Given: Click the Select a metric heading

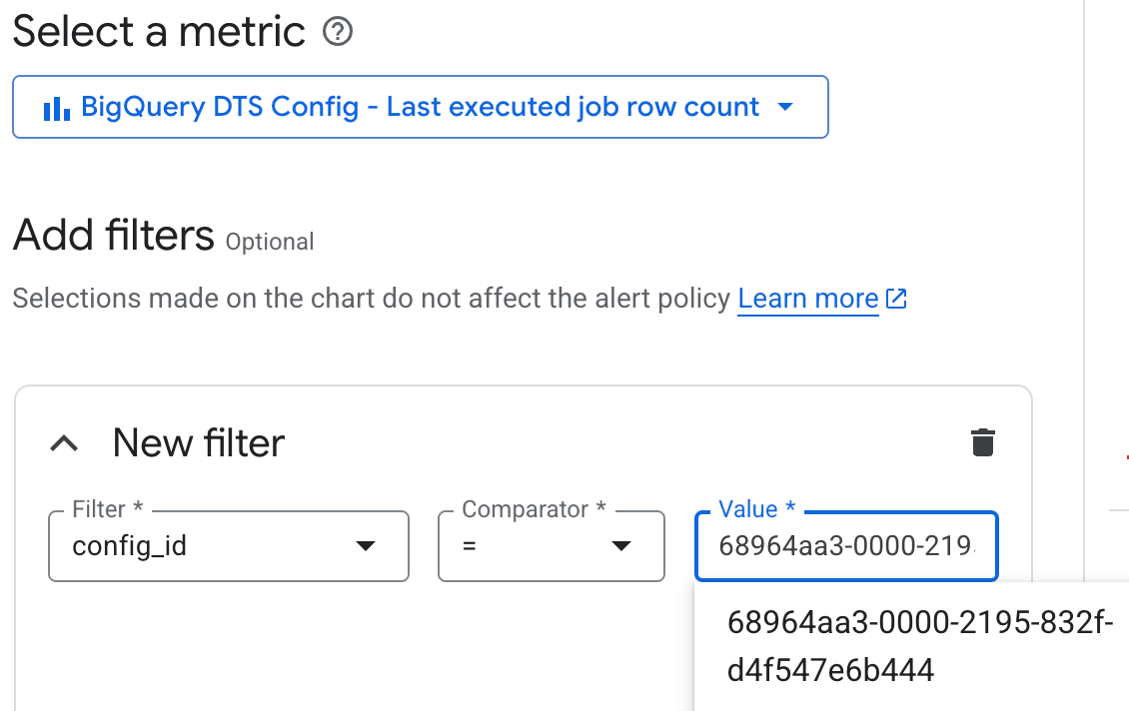Looking at the screenshot, I should (158, 32).
